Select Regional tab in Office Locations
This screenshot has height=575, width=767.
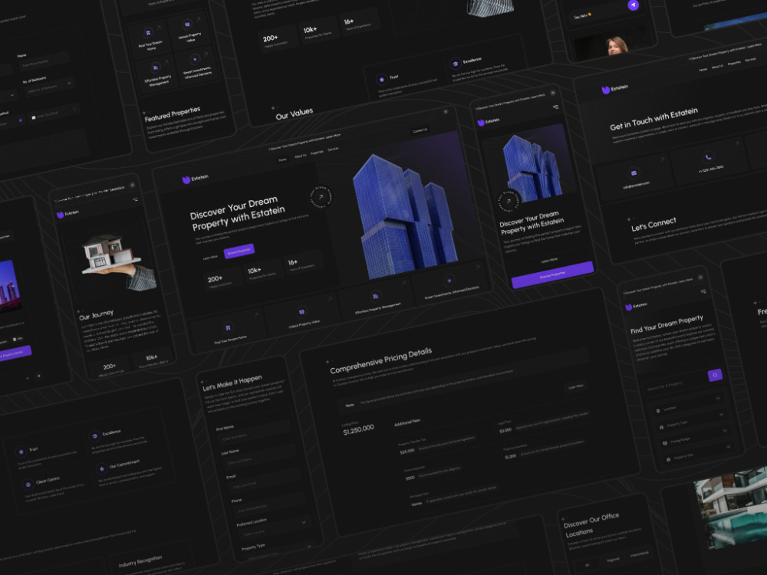(612, 560)
